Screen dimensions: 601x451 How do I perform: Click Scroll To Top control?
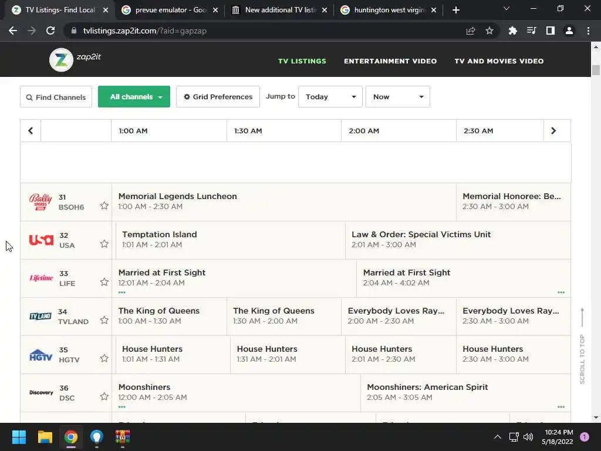[x=582, y=345]
